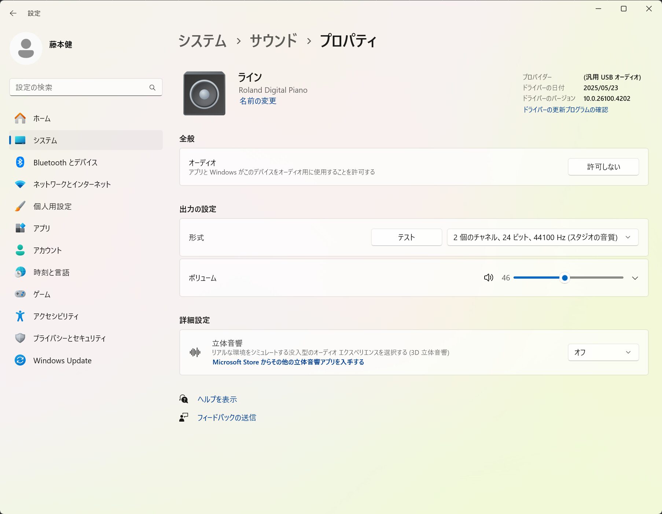Click the 許可しない button

[x=603, y=167]
